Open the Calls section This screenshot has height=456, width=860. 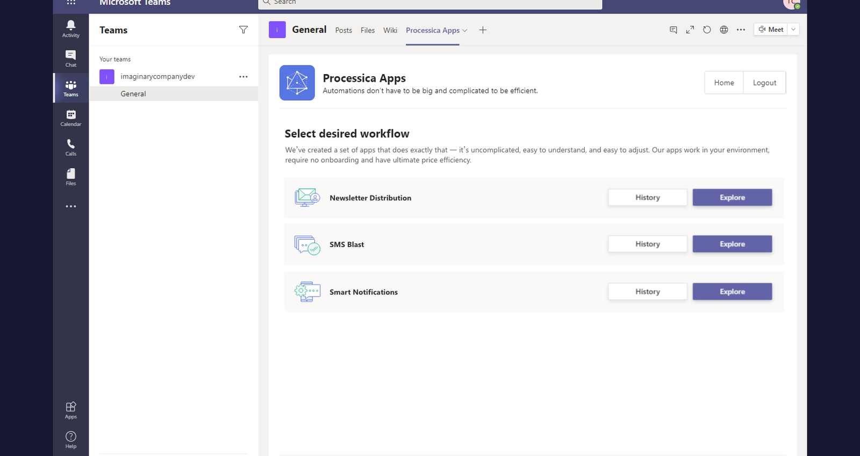(70, 147)
